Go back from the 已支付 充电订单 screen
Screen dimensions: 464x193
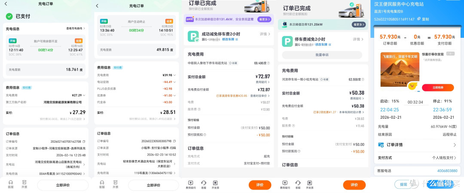(x=6, y=4)
